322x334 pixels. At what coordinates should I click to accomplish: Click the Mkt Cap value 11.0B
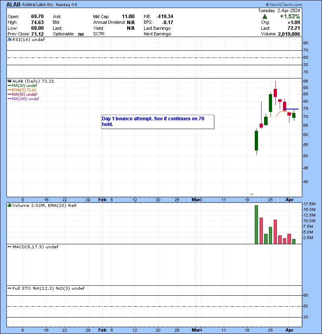coord(128,16)
